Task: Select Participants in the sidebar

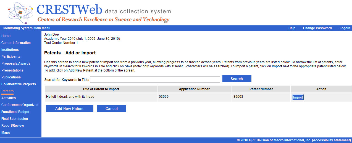Action: pos(11,57)
